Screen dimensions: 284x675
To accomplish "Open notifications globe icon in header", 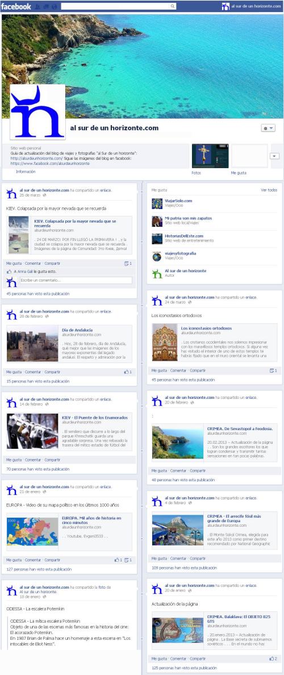I will coord(54,6).
